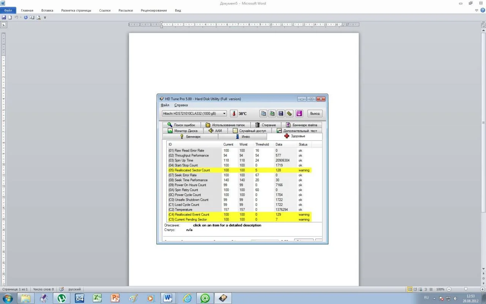Minimize the ribbon with the caret
The image size is (486, 304).
(477, 10)
